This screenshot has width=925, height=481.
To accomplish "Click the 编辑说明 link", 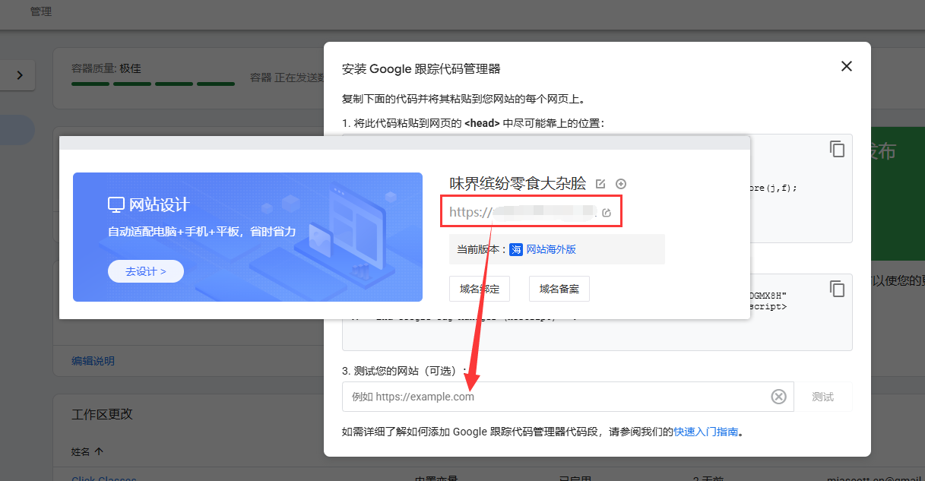I will [x=93, y=361].
